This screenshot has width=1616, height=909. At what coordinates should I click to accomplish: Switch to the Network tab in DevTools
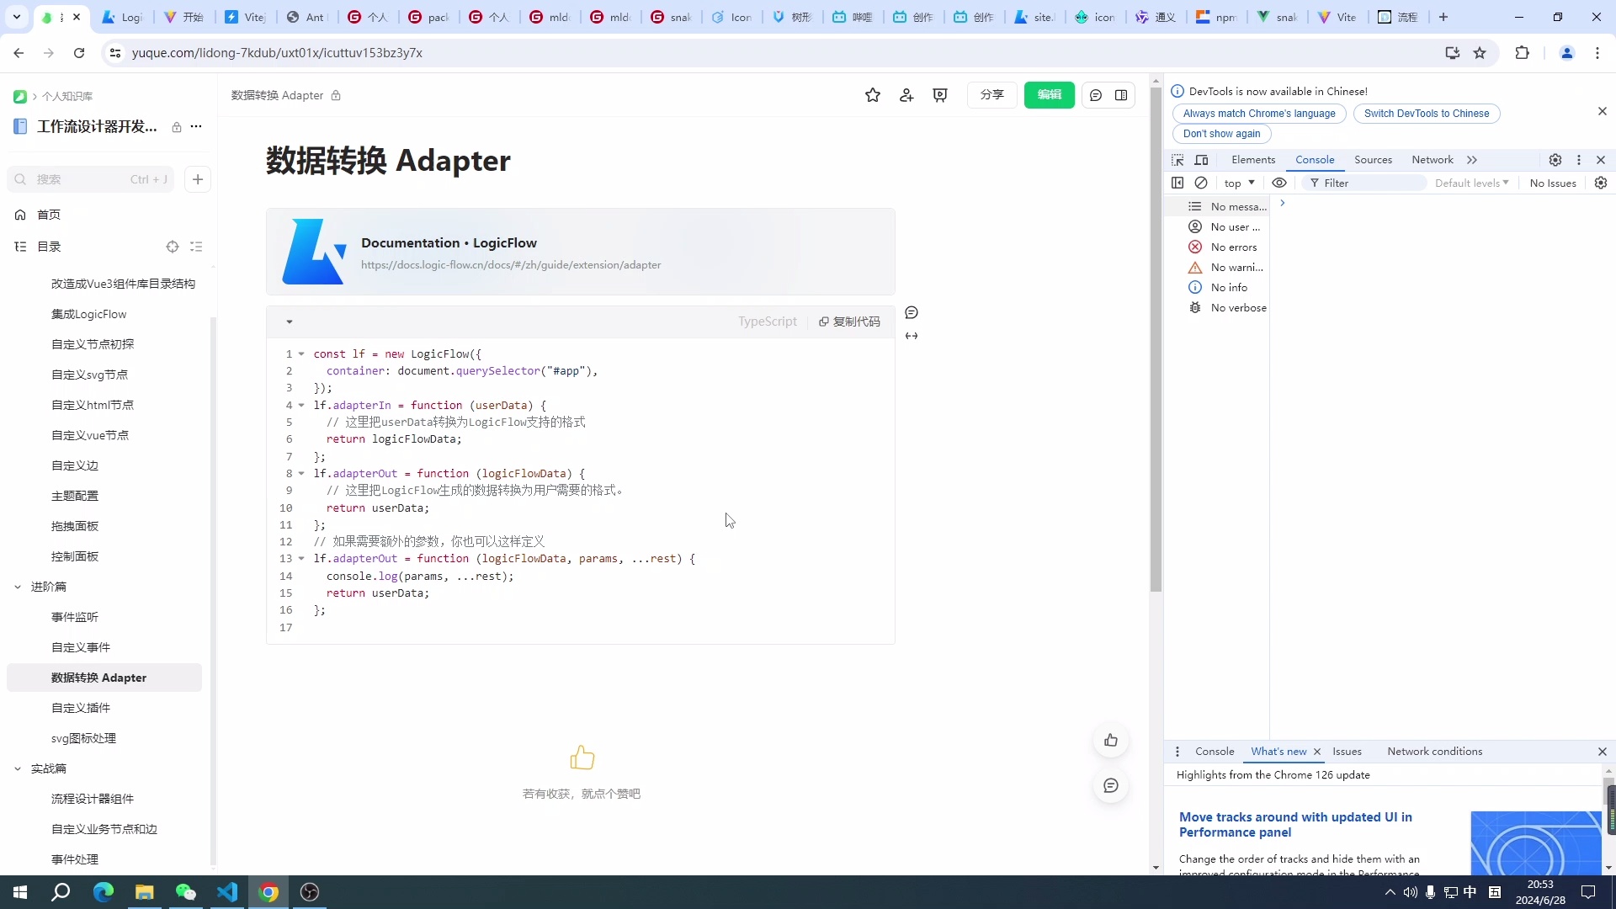1433,160
